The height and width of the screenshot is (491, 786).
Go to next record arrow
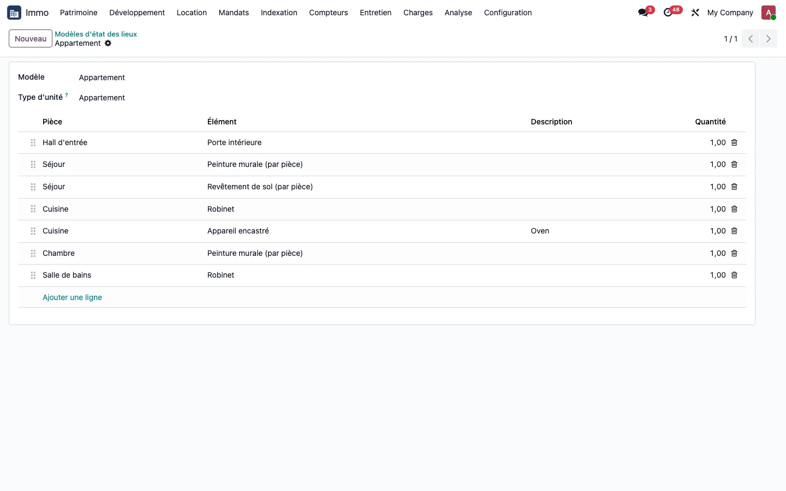(x=769, y=39)
